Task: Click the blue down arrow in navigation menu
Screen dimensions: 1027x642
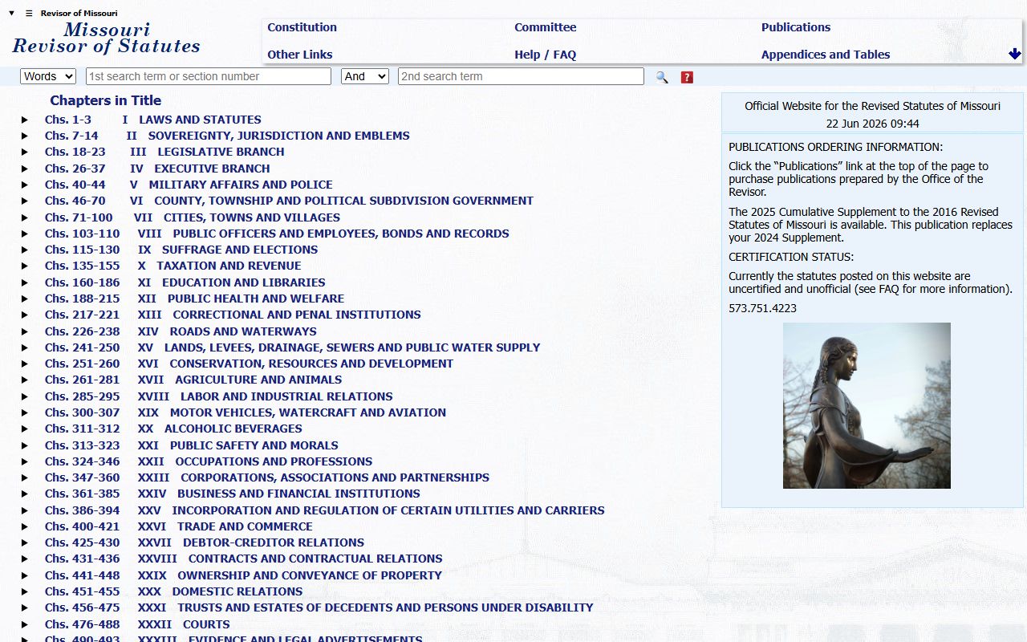Action: (x=1015, y=54)
